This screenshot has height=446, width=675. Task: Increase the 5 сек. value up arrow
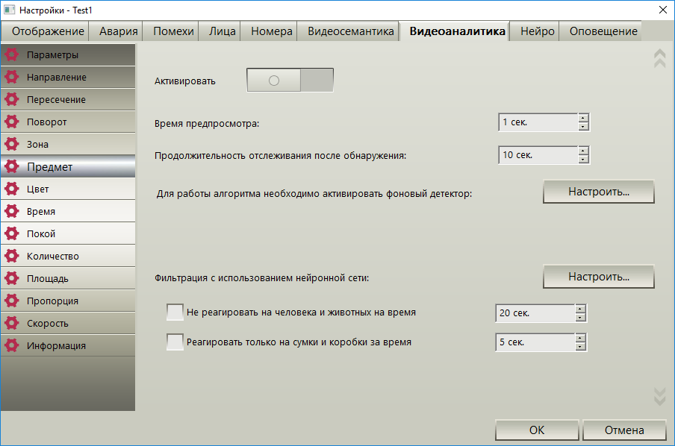pyautogui.click(x=580, y=338)
